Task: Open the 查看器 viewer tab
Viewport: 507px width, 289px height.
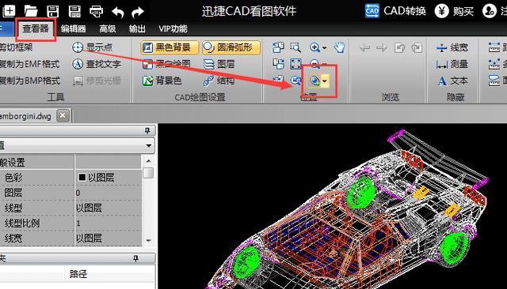Action: point(35,28)
